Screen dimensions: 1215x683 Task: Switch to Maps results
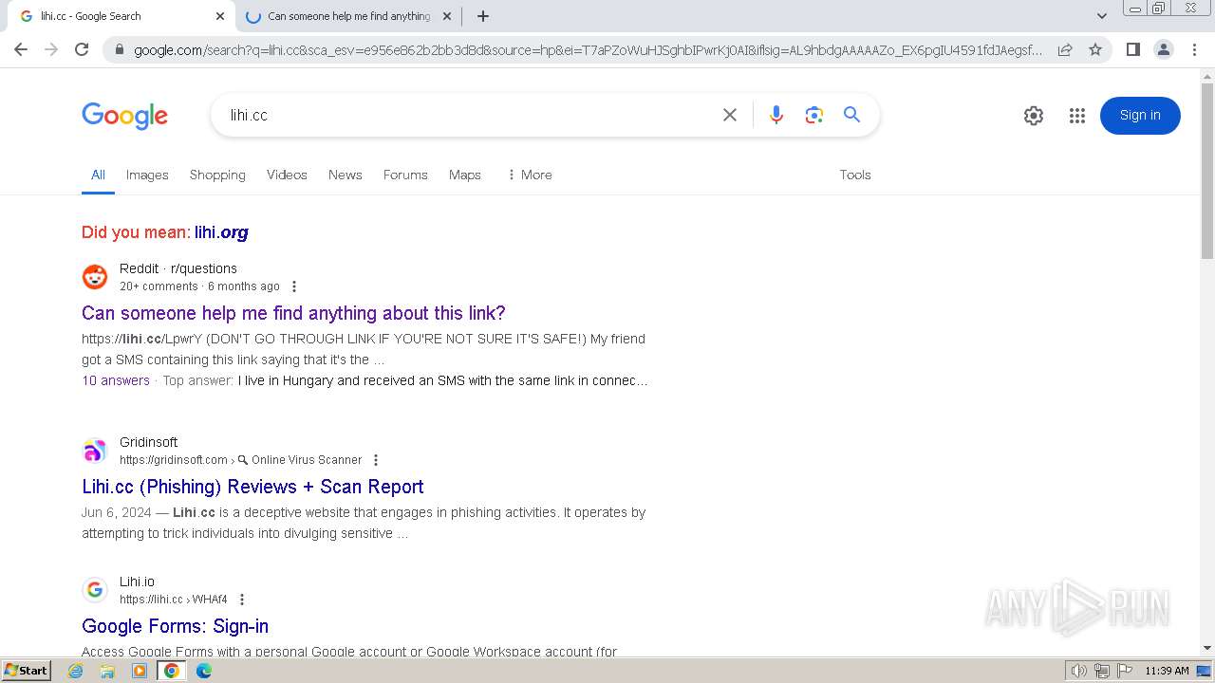click(465, 175)
